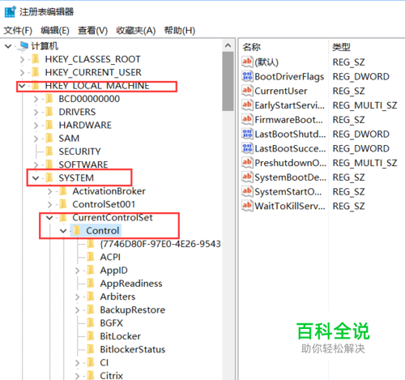
Task: Click the 计算机 computer icon
Action: (23, 46)
